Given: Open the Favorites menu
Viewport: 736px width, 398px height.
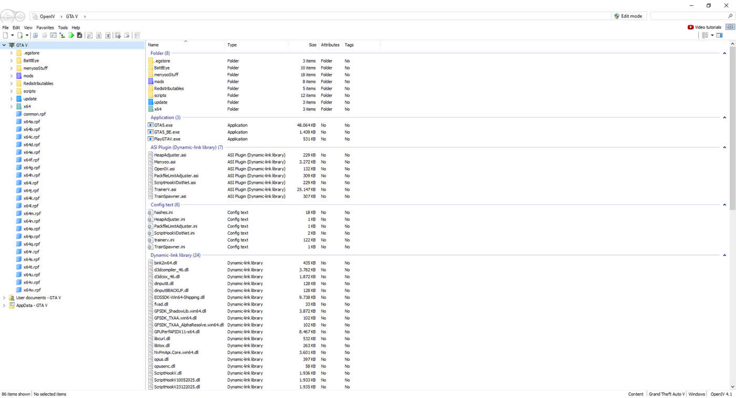Looking at the screenshot, I should click(x=45, y=28).
